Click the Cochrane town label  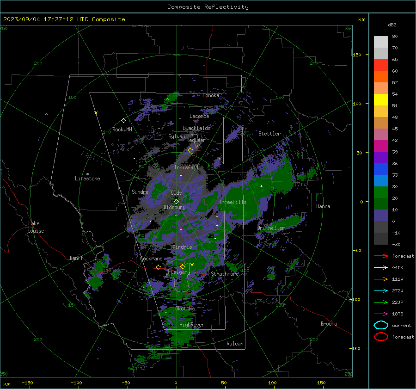[x=151, y=259]
